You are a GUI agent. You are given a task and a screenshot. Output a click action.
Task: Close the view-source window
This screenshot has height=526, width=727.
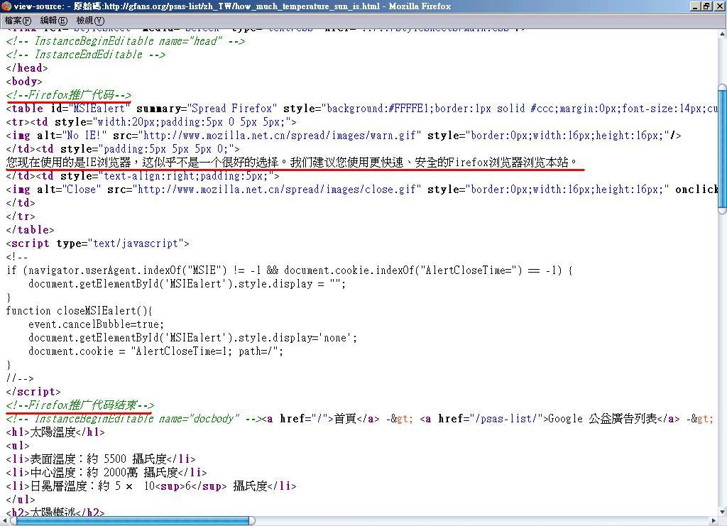(718, 6)
